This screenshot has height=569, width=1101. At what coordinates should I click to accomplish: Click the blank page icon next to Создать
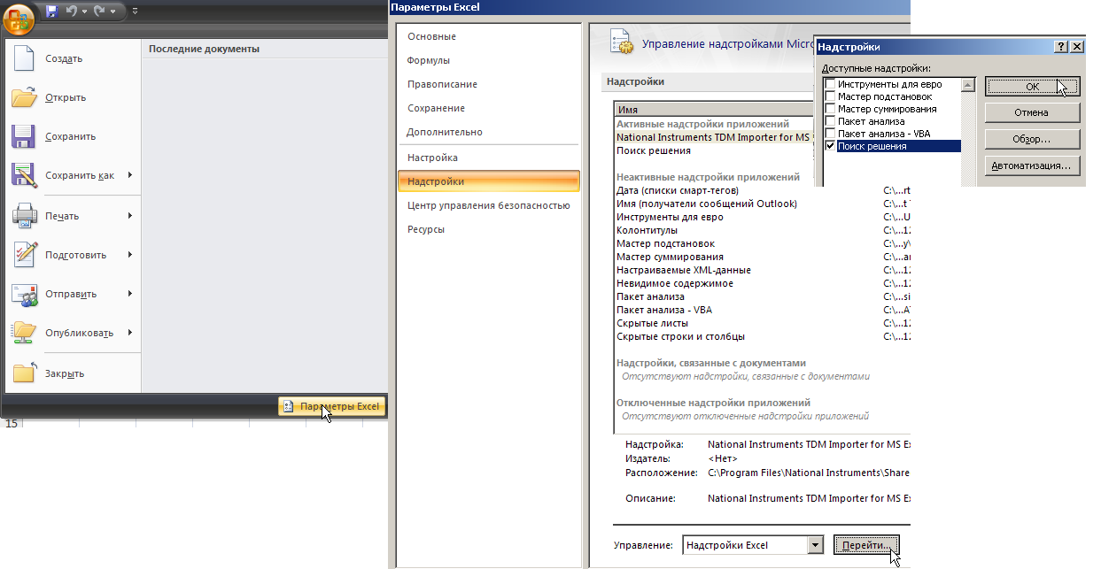[24, 58]
